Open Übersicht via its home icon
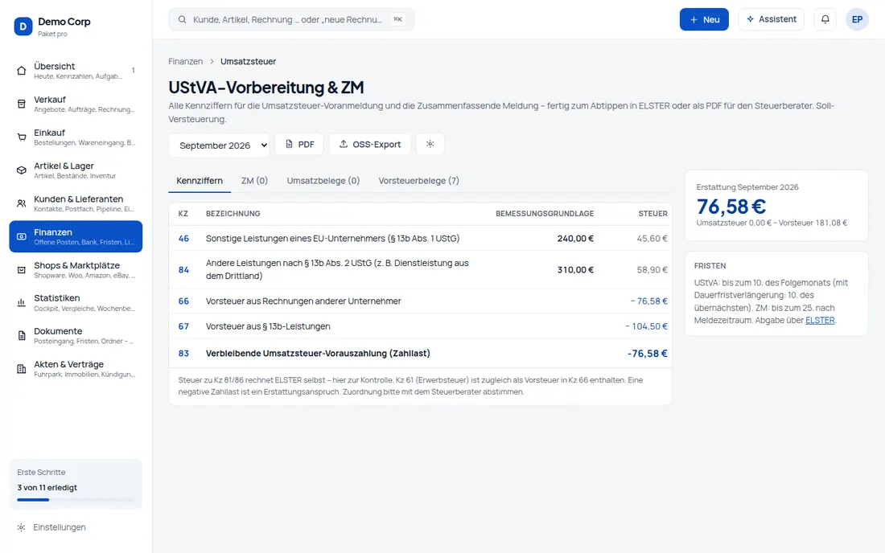 pos(22,71)
